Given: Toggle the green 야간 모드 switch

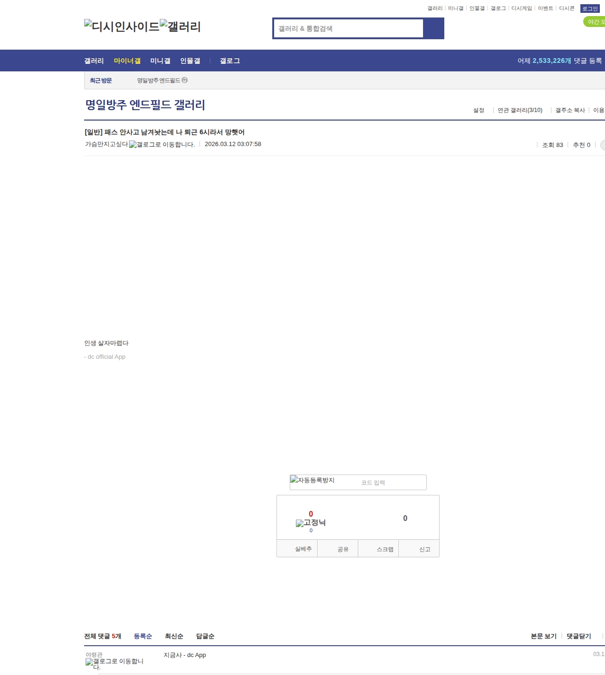Looking at the screenshot, I should pyautogui.click(x=595, y=22).
